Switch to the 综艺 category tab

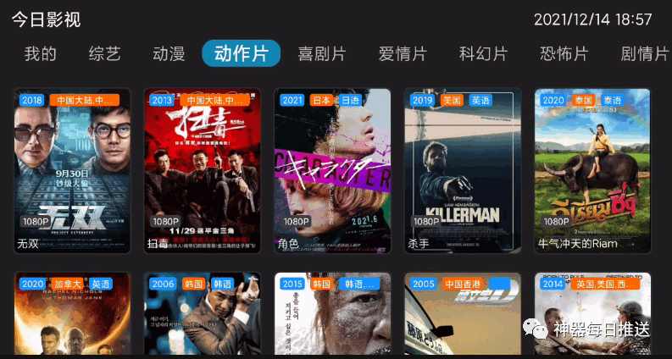point(105,54)
